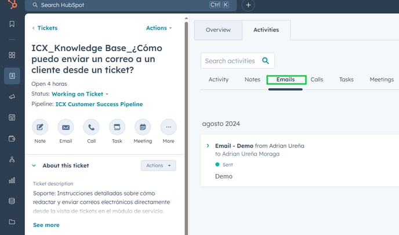Open the content icon in sidebar
Viewport: 399px width, 235px height.
point(12,118)
